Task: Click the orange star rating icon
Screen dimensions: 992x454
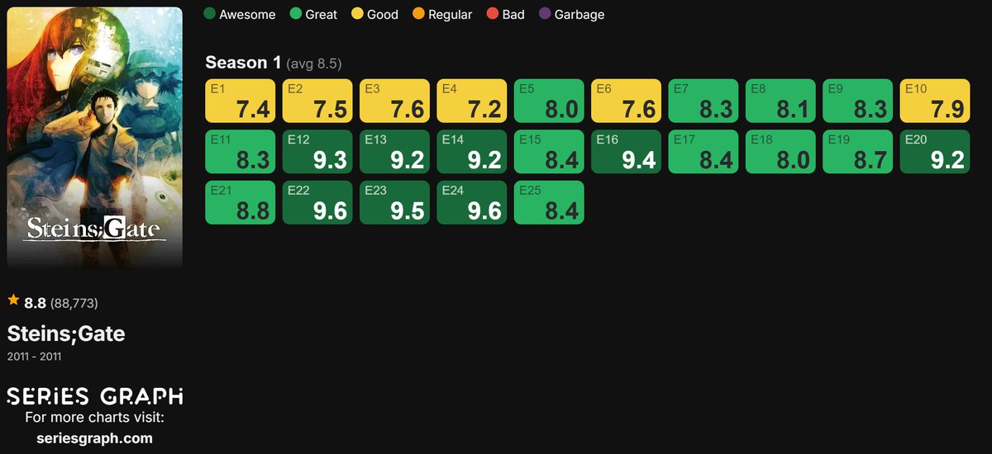Action: coord(13,301)
